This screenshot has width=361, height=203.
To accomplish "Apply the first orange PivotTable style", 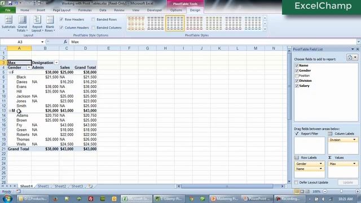I will (x=136, y=23).
